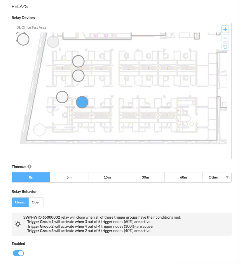The width and height of the screenshot is (241, 264).
Task: Disable the Enabled toggle switch
Action: (18, 253)
